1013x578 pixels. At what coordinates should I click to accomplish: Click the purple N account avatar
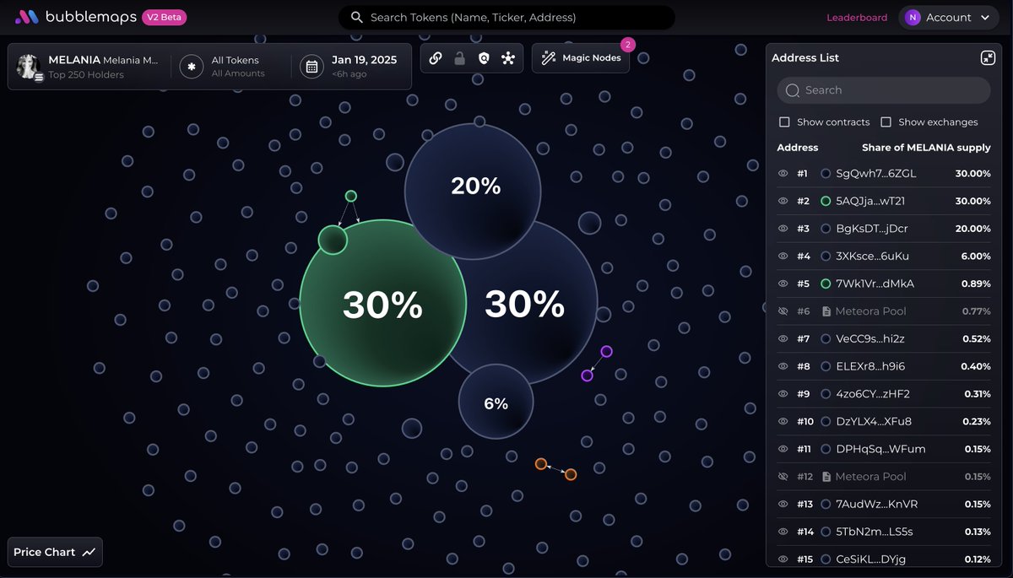pyautogui.click(x=913, y=18)
